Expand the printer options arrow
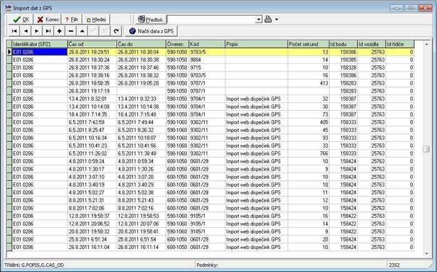437x272 pixels. (277, 19)
